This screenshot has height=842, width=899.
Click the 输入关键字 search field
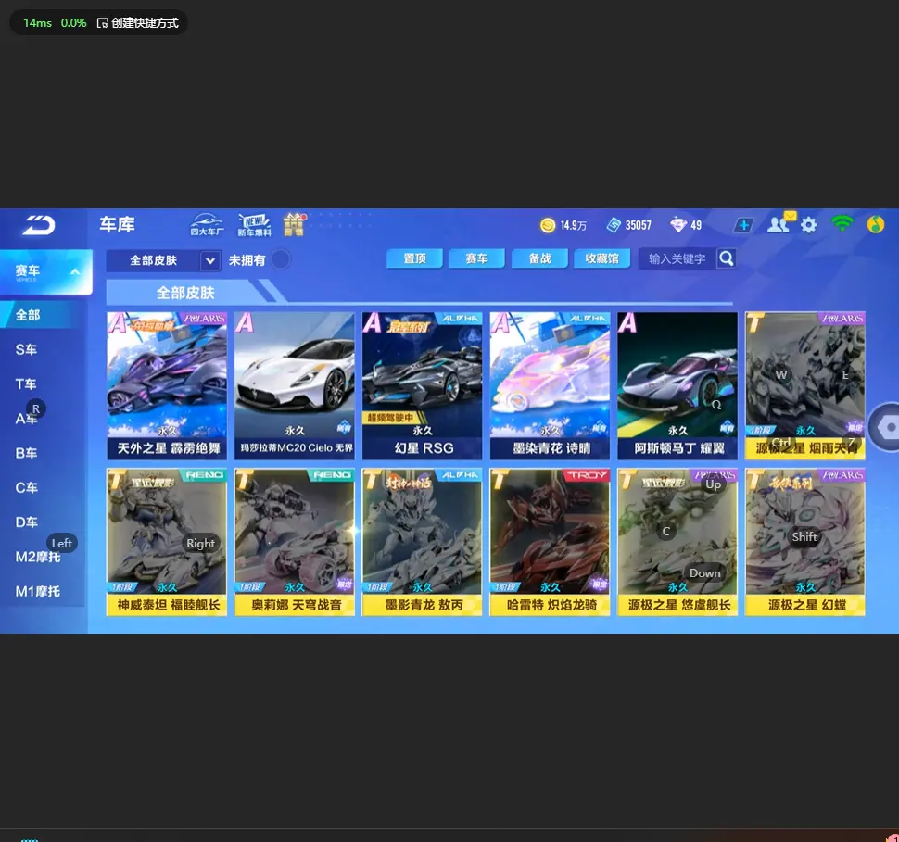677,259
